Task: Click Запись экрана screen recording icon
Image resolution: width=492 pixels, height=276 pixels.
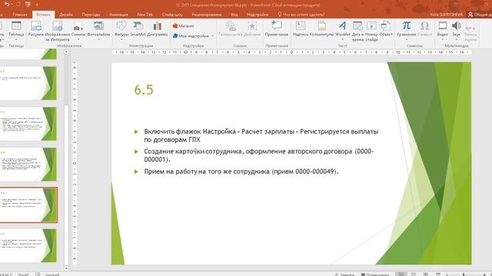Action: pos(470,26)
